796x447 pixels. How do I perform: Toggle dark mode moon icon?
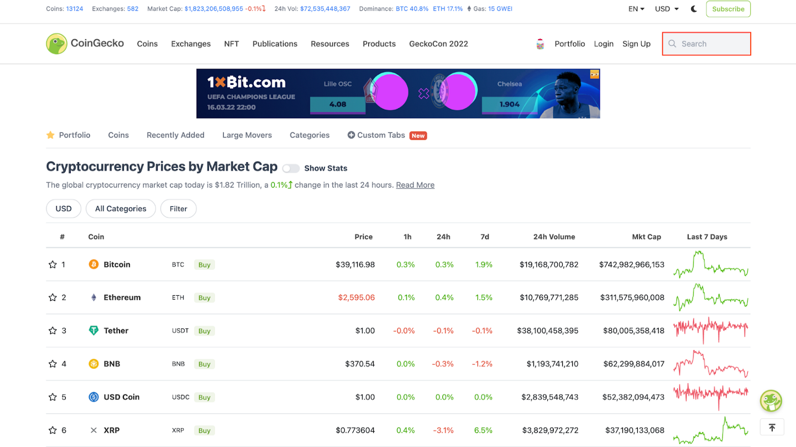pos(694,9)
